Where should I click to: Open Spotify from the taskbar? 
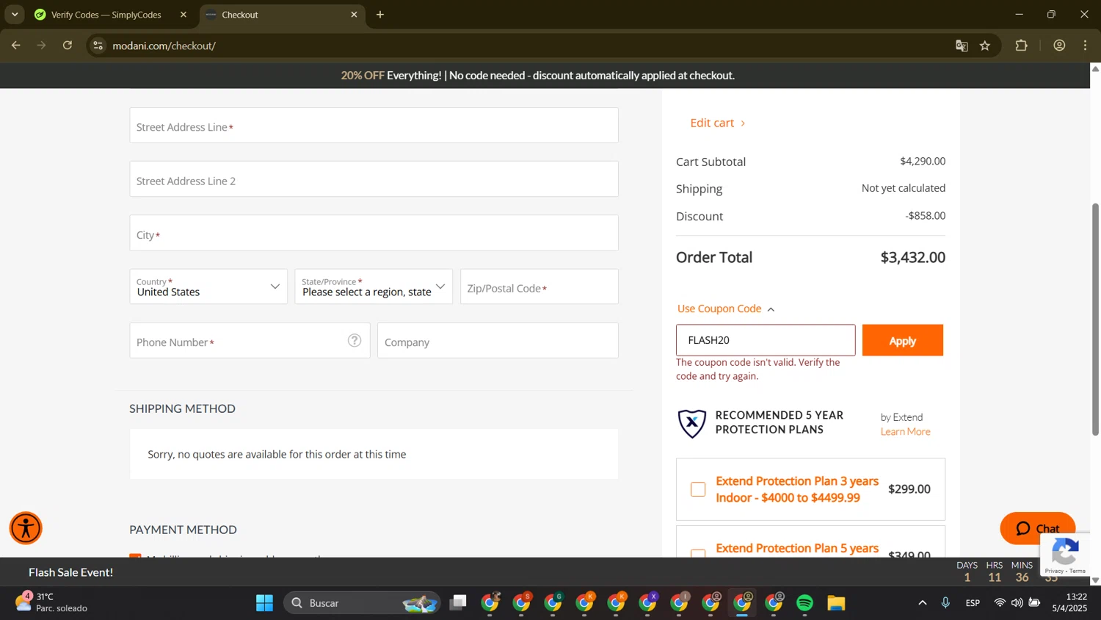point(805,603)
